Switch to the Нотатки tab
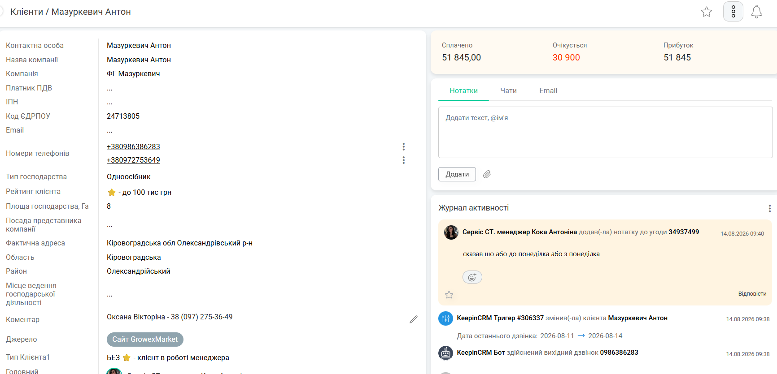This screenshot has height=374, width=777. point(463,91)
